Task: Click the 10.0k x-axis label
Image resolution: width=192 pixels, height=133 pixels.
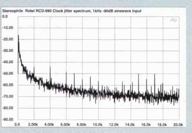Action: pos(98,125)
